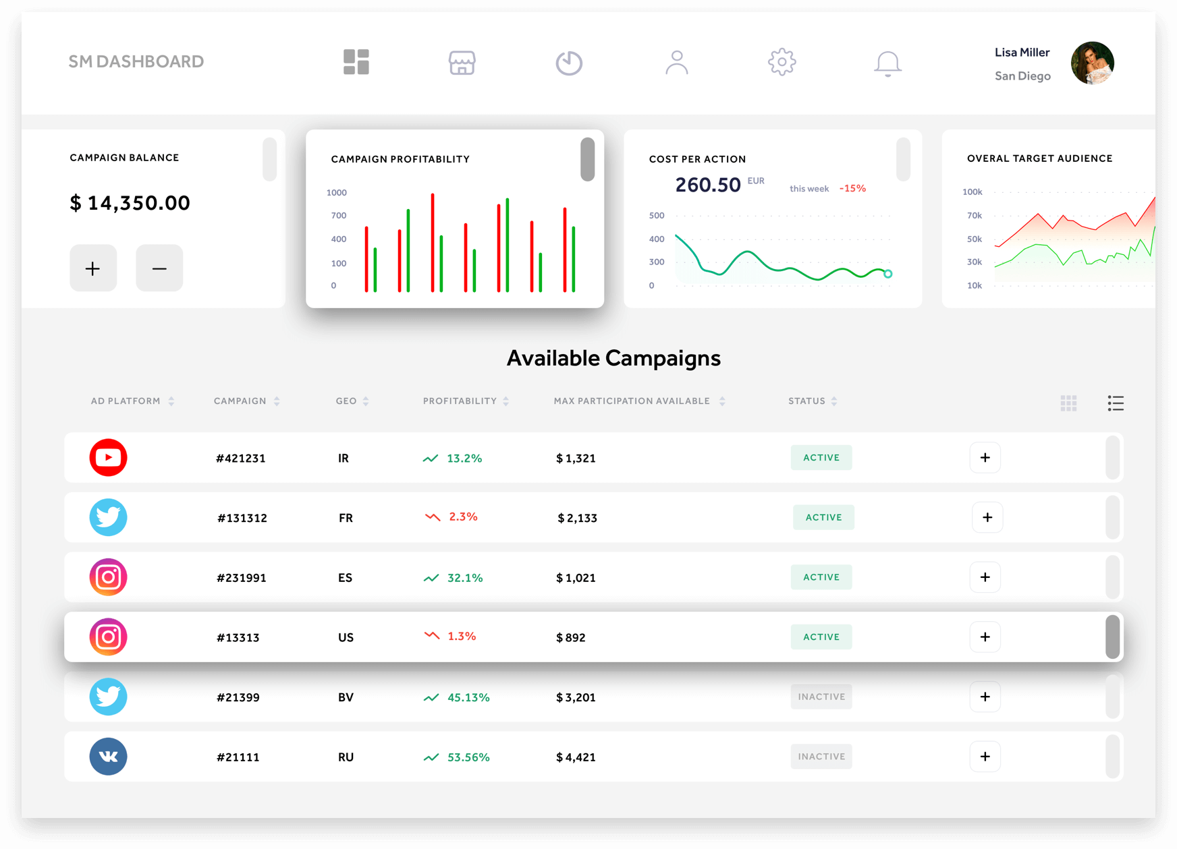Click the row handle of campaign #21111
This screenshot has width=1177, height=849.
coord(1113,757)
